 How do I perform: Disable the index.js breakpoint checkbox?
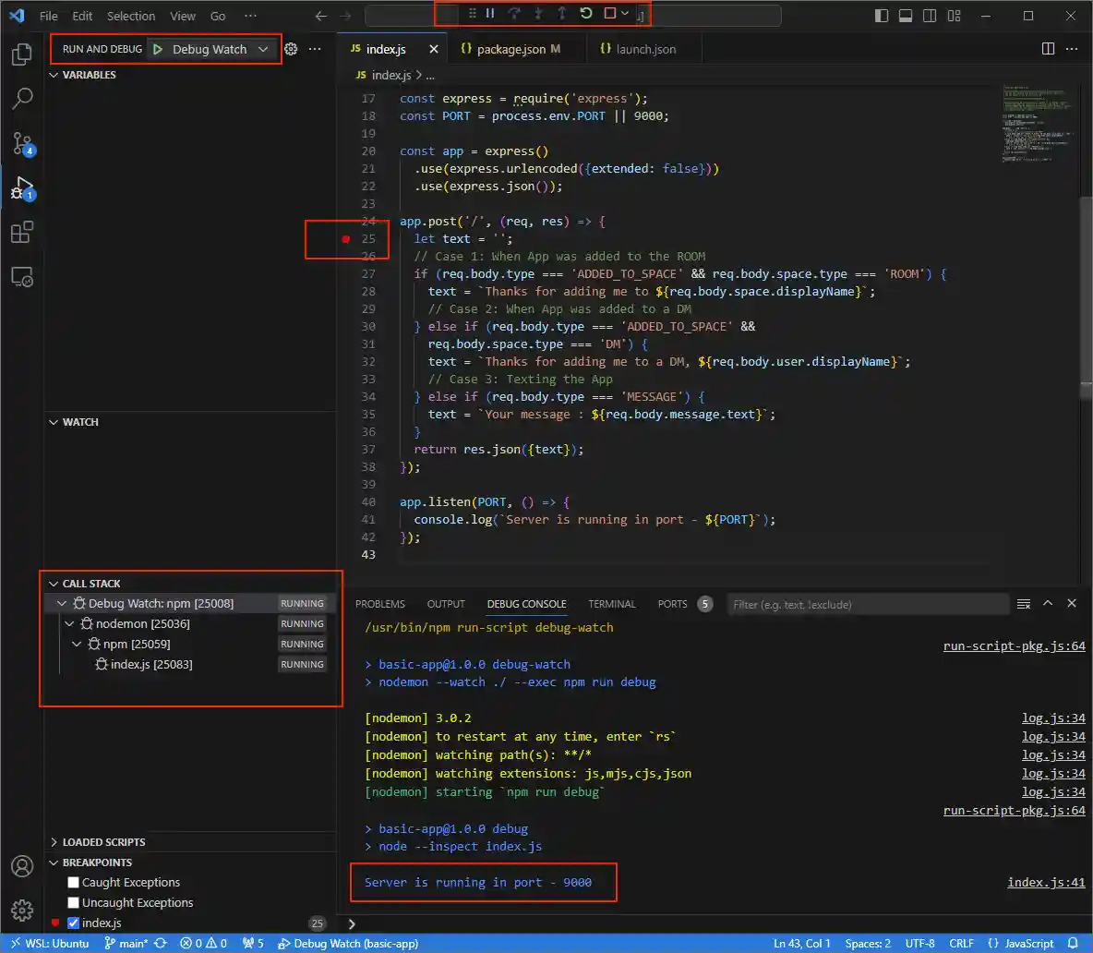[x=72, y=923]
